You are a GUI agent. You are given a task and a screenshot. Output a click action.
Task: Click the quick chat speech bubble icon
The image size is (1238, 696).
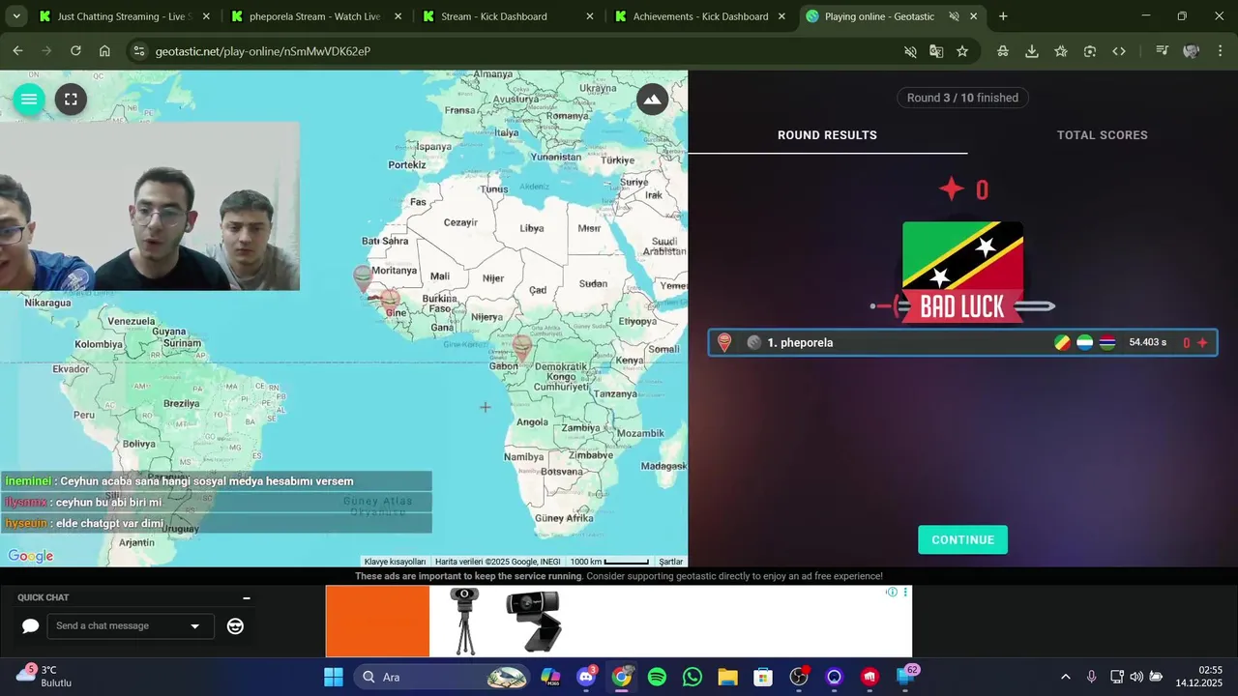point(30,626)
